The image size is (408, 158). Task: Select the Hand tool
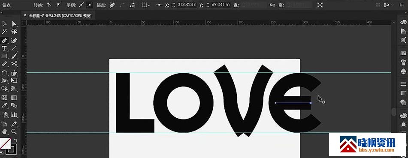point(4,131)
